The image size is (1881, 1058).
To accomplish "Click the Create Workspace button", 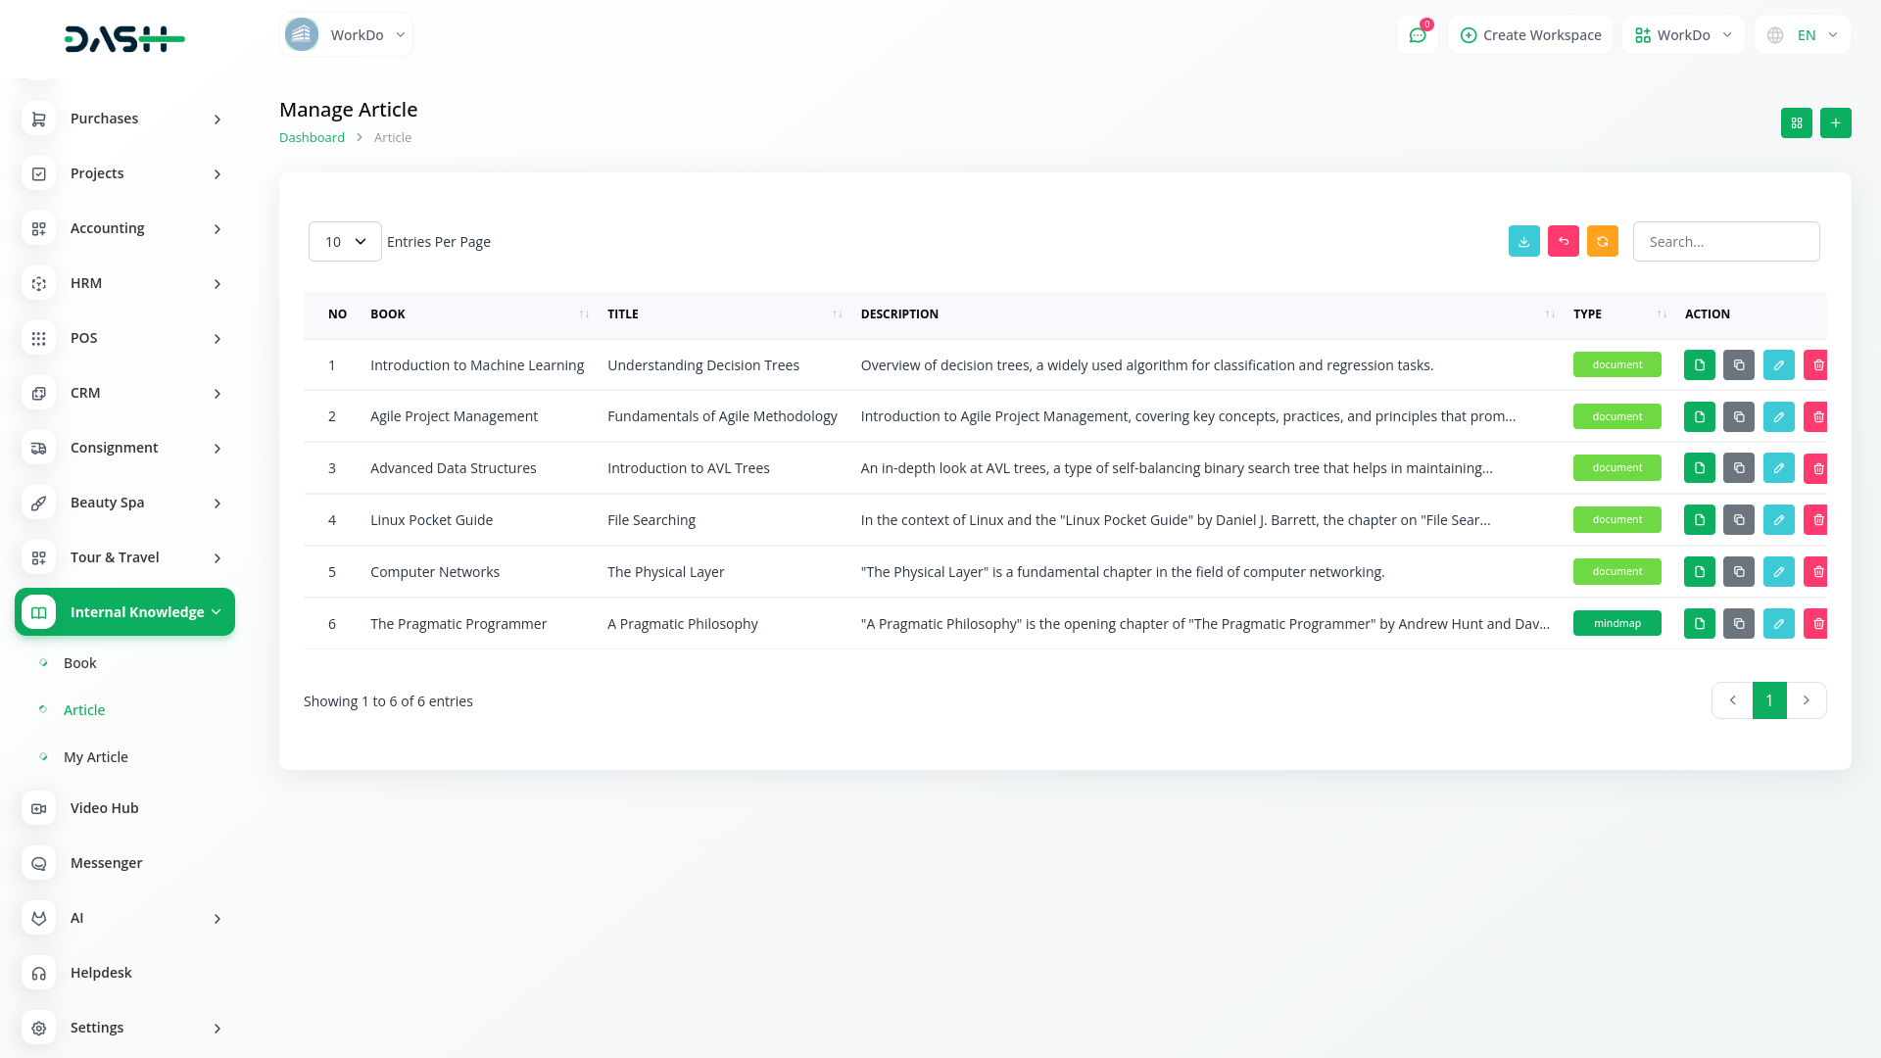I will pos(1530,35).
